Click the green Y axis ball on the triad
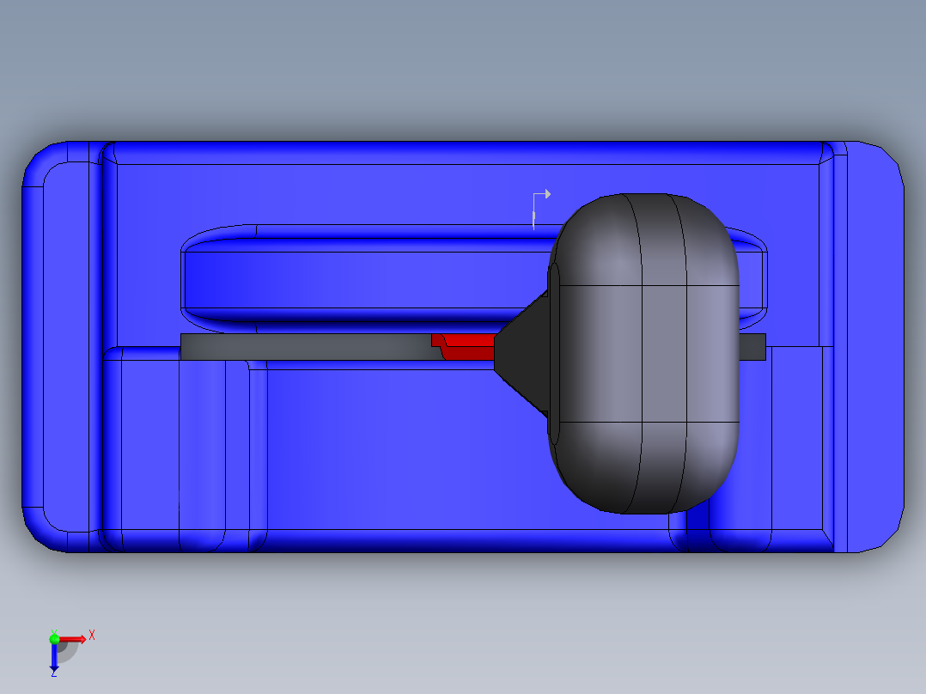Viewport: 926px width, 694px height. point(54,638)
